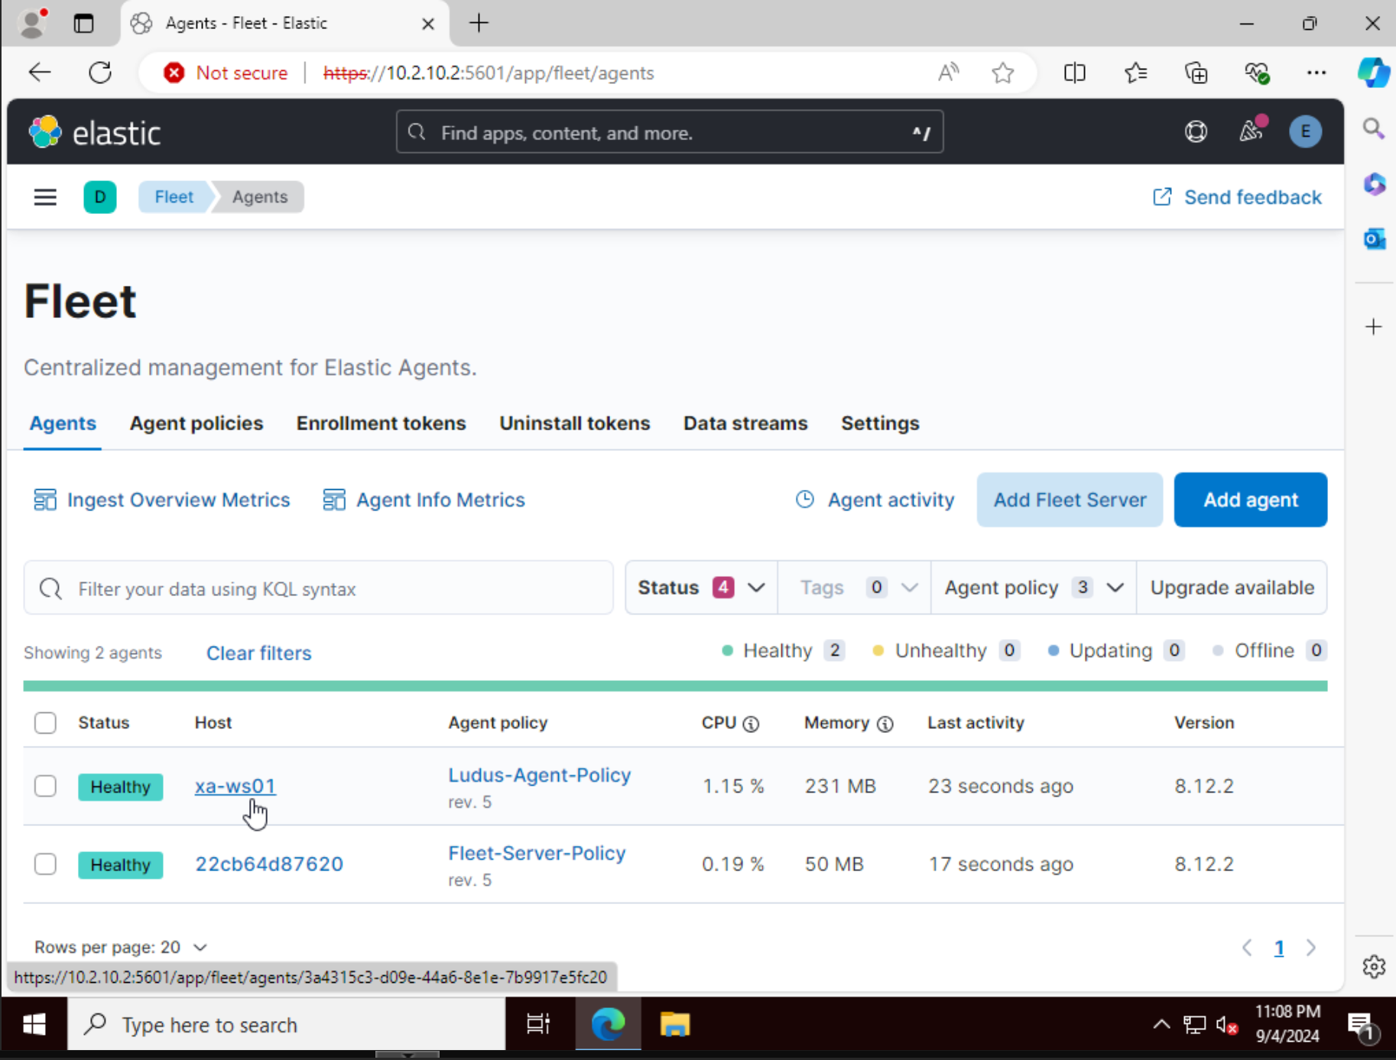
Task: Click the Memory info tooltip icon
Action: pos(885,724)
